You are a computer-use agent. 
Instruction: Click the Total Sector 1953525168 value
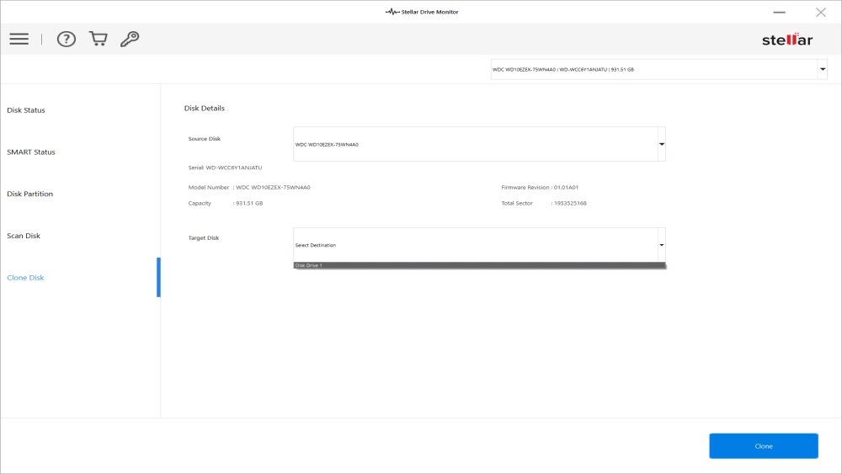[x=570, y=204]
